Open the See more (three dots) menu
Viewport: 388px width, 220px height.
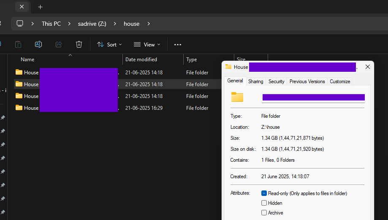[178, 44]
